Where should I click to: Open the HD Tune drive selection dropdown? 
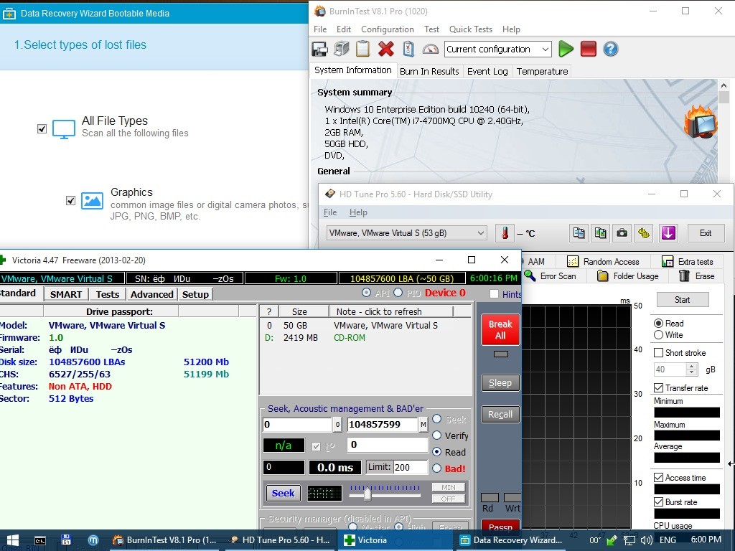point(406,233)
